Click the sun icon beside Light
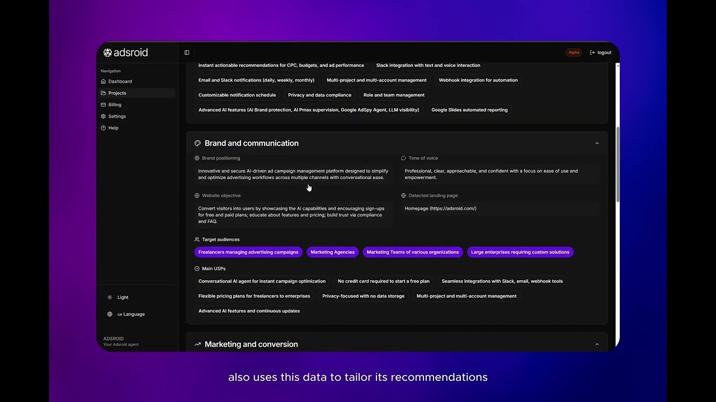This screenshot has height=402, width=716. pos(110,298)
